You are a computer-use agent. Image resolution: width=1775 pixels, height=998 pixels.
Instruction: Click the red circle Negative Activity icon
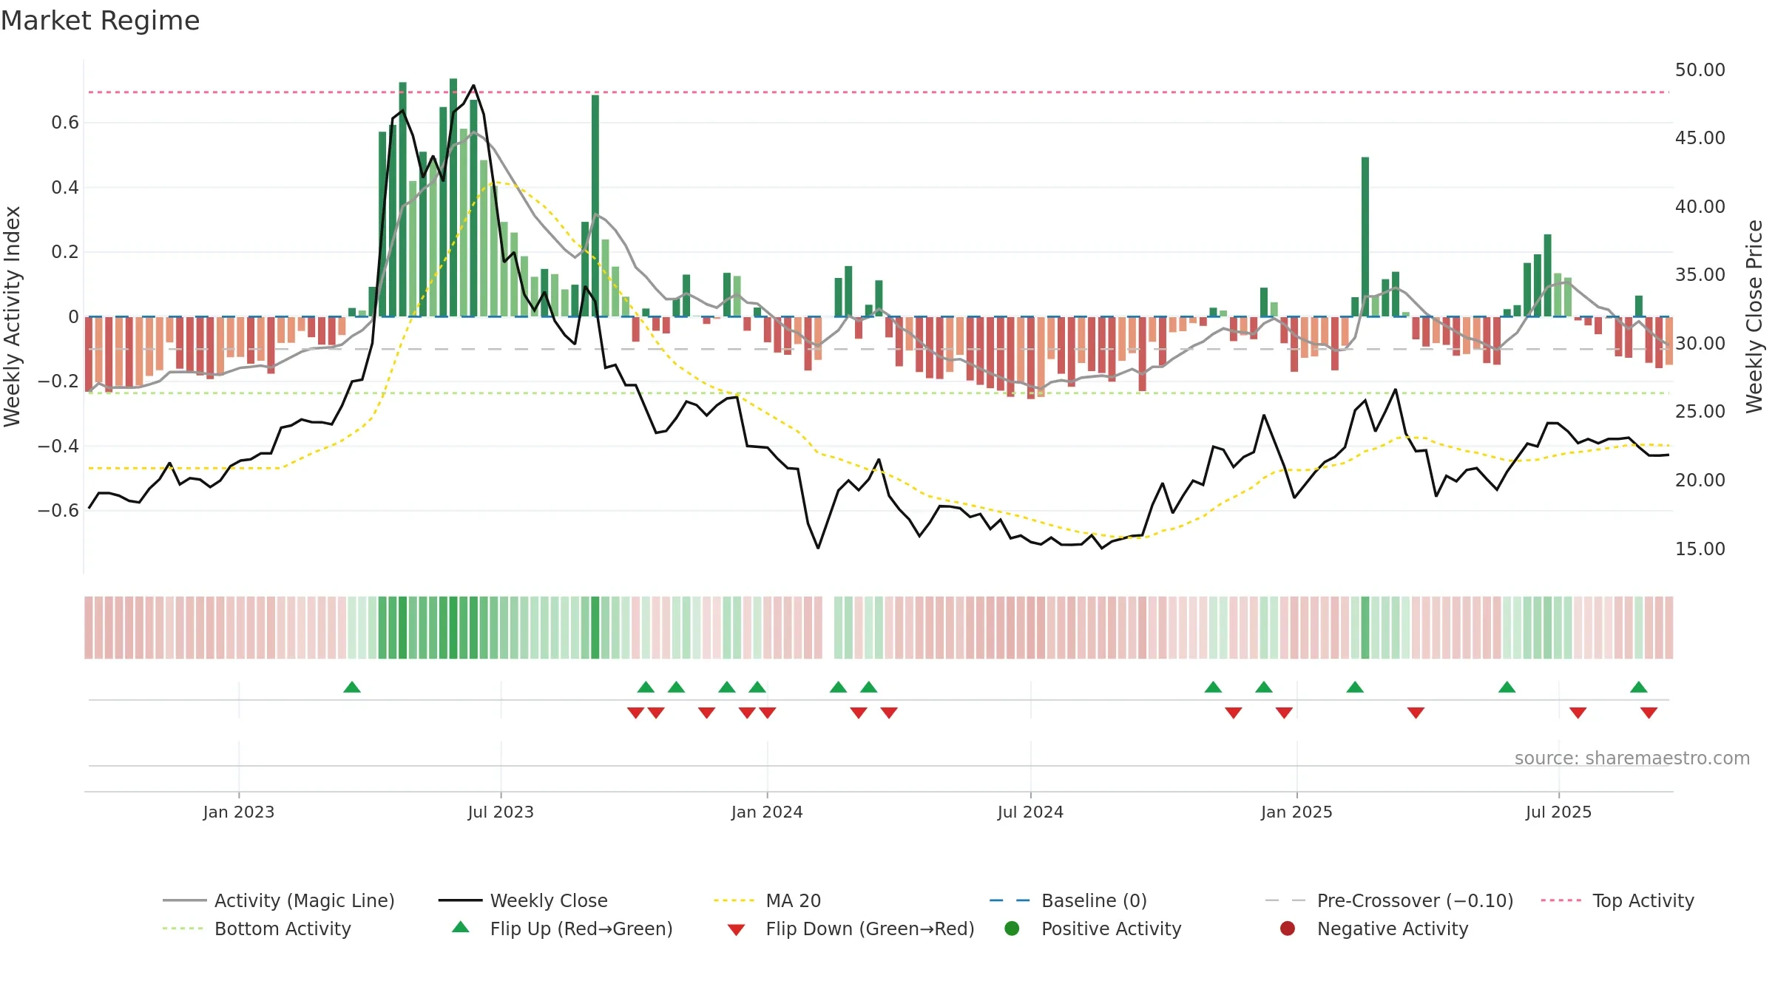[x=1288, y=929]
